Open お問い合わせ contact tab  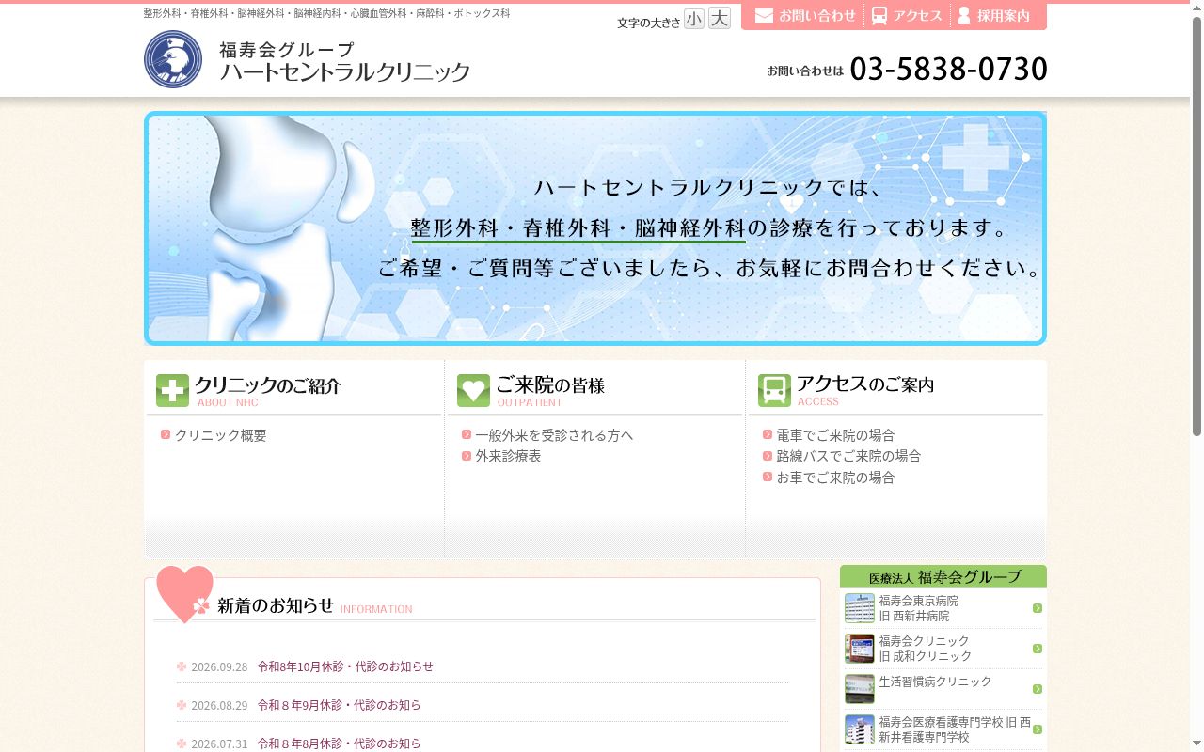(x=805, y=16)
